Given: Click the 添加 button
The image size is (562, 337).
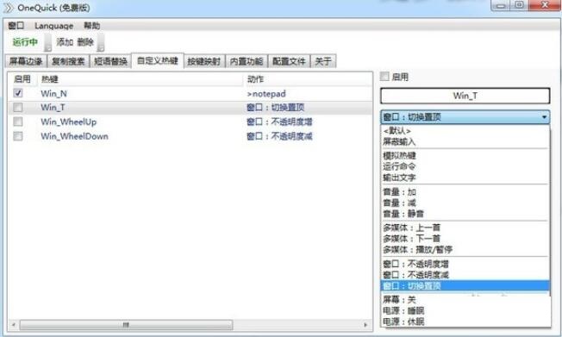Looking at the screenshot, I should pos(65,42).
